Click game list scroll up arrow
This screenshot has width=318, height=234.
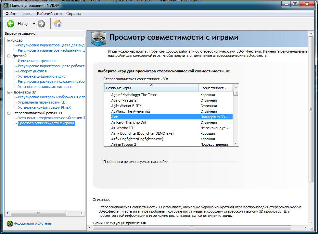tap(236, 87)
